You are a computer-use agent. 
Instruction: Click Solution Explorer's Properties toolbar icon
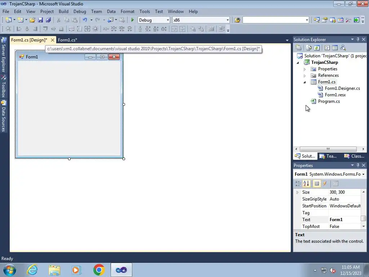coord(298,48)
